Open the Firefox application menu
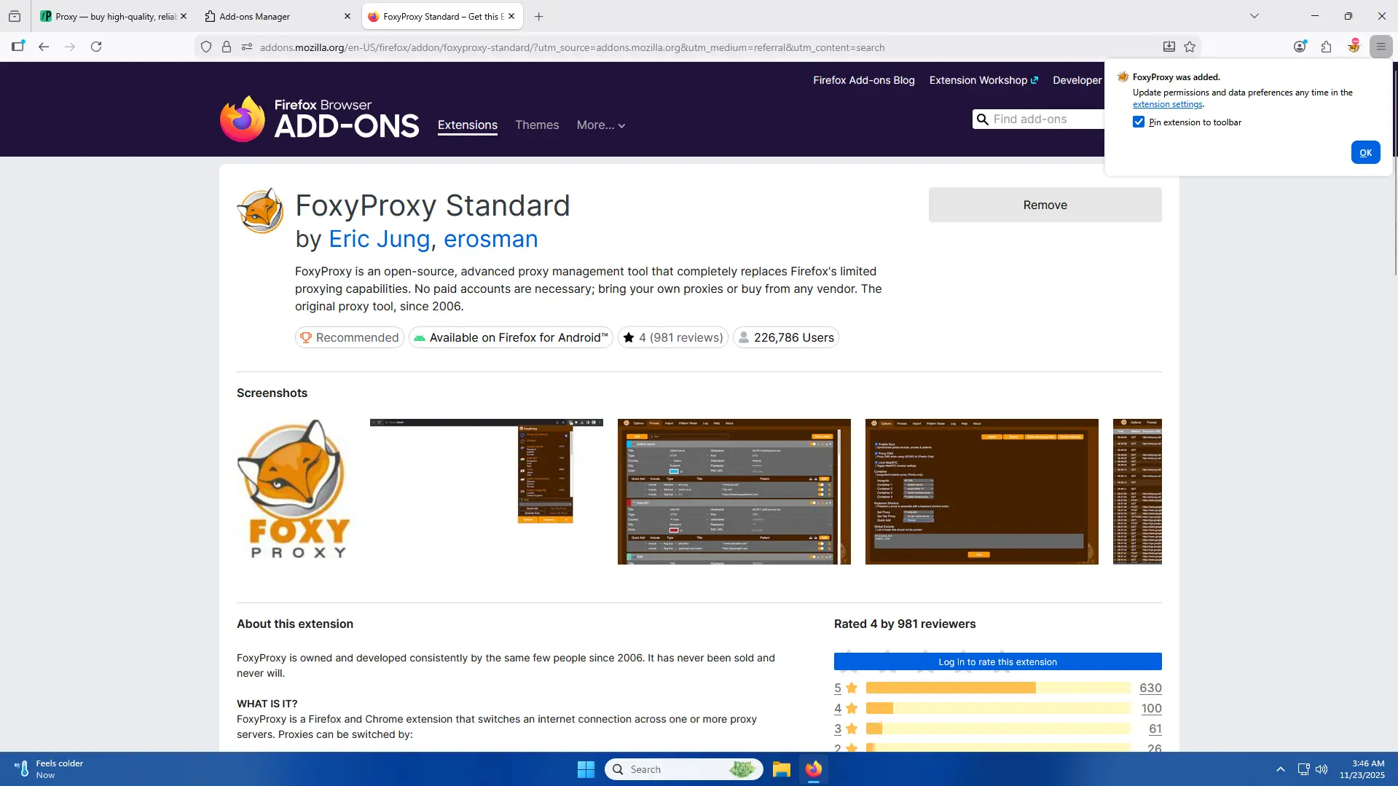This screenshot has height=786, width=1398. click(x=1381, y=47)
